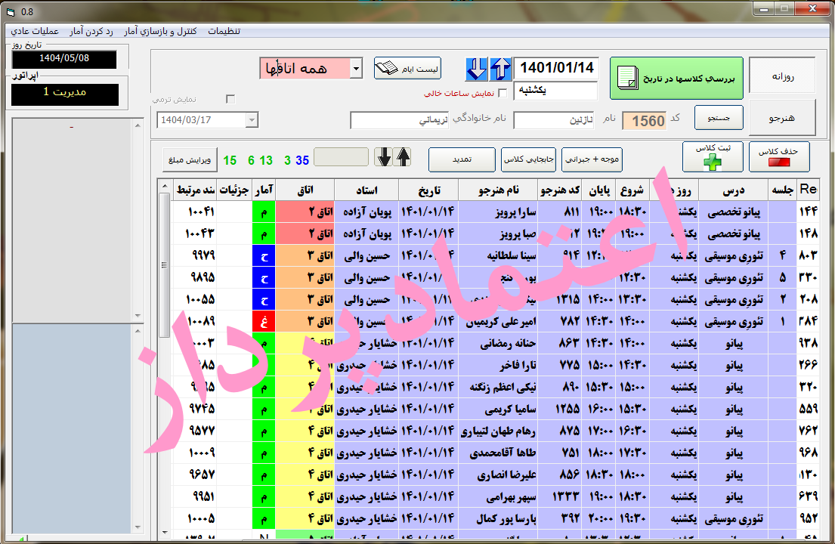The image size is (835, 544).
Task: Click the blue up arrow next to date
Action: coord(500,69)
